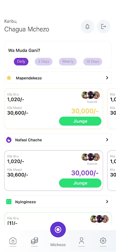The height and width of the screenshot is (252, 116).
Task: Open the coins stack icon tab
Action: pos(34,241)
